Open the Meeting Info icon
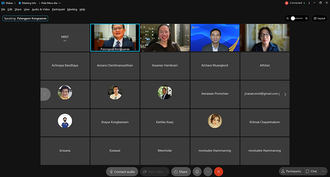Viewport: 330px width, 177px height. pyautogui.click(x=20, y=3)
